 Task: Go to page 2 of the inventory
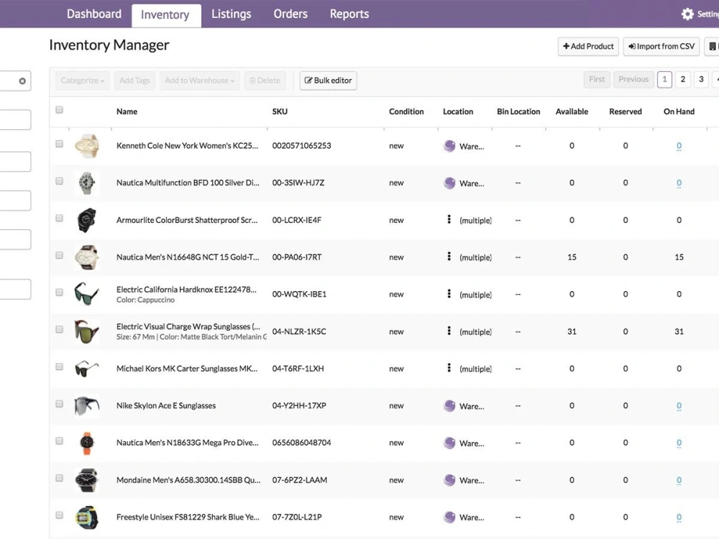(x=683, y=79)
